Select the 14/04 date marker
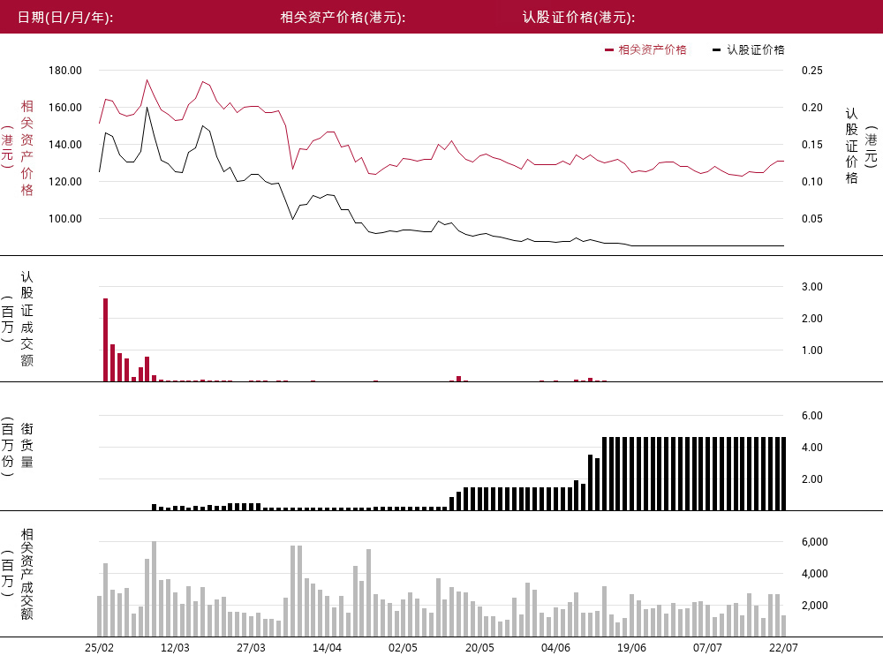883x663 pixels. click(328, 648)
